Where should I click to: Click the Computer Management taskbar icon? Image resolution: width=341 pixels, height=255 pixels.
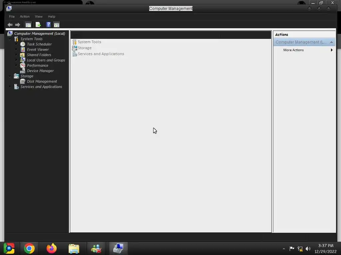pyautogui.click(x=118, y=248)
